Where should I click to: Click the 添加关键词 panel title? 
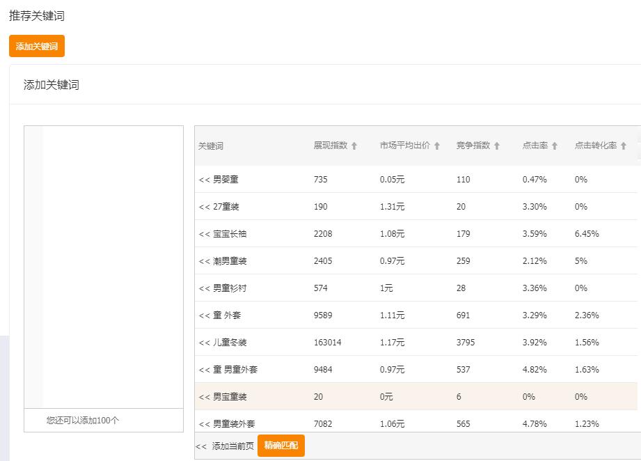coord(51,85)
